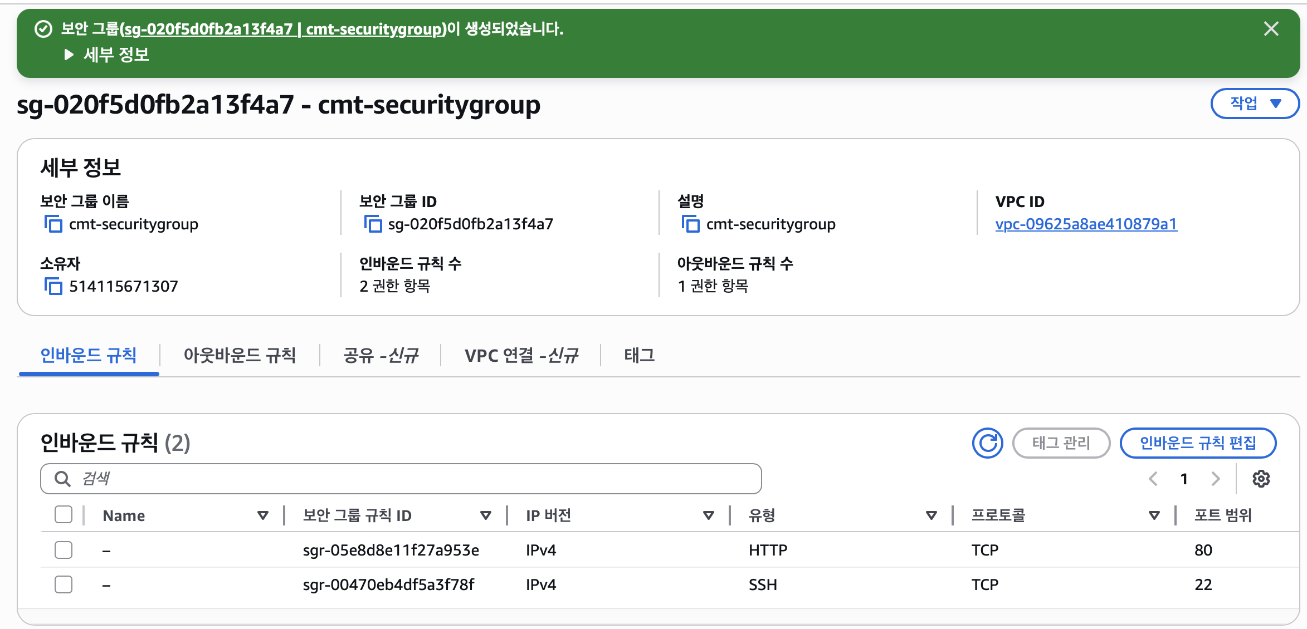Go to next page of rules

coord(1216,479)
